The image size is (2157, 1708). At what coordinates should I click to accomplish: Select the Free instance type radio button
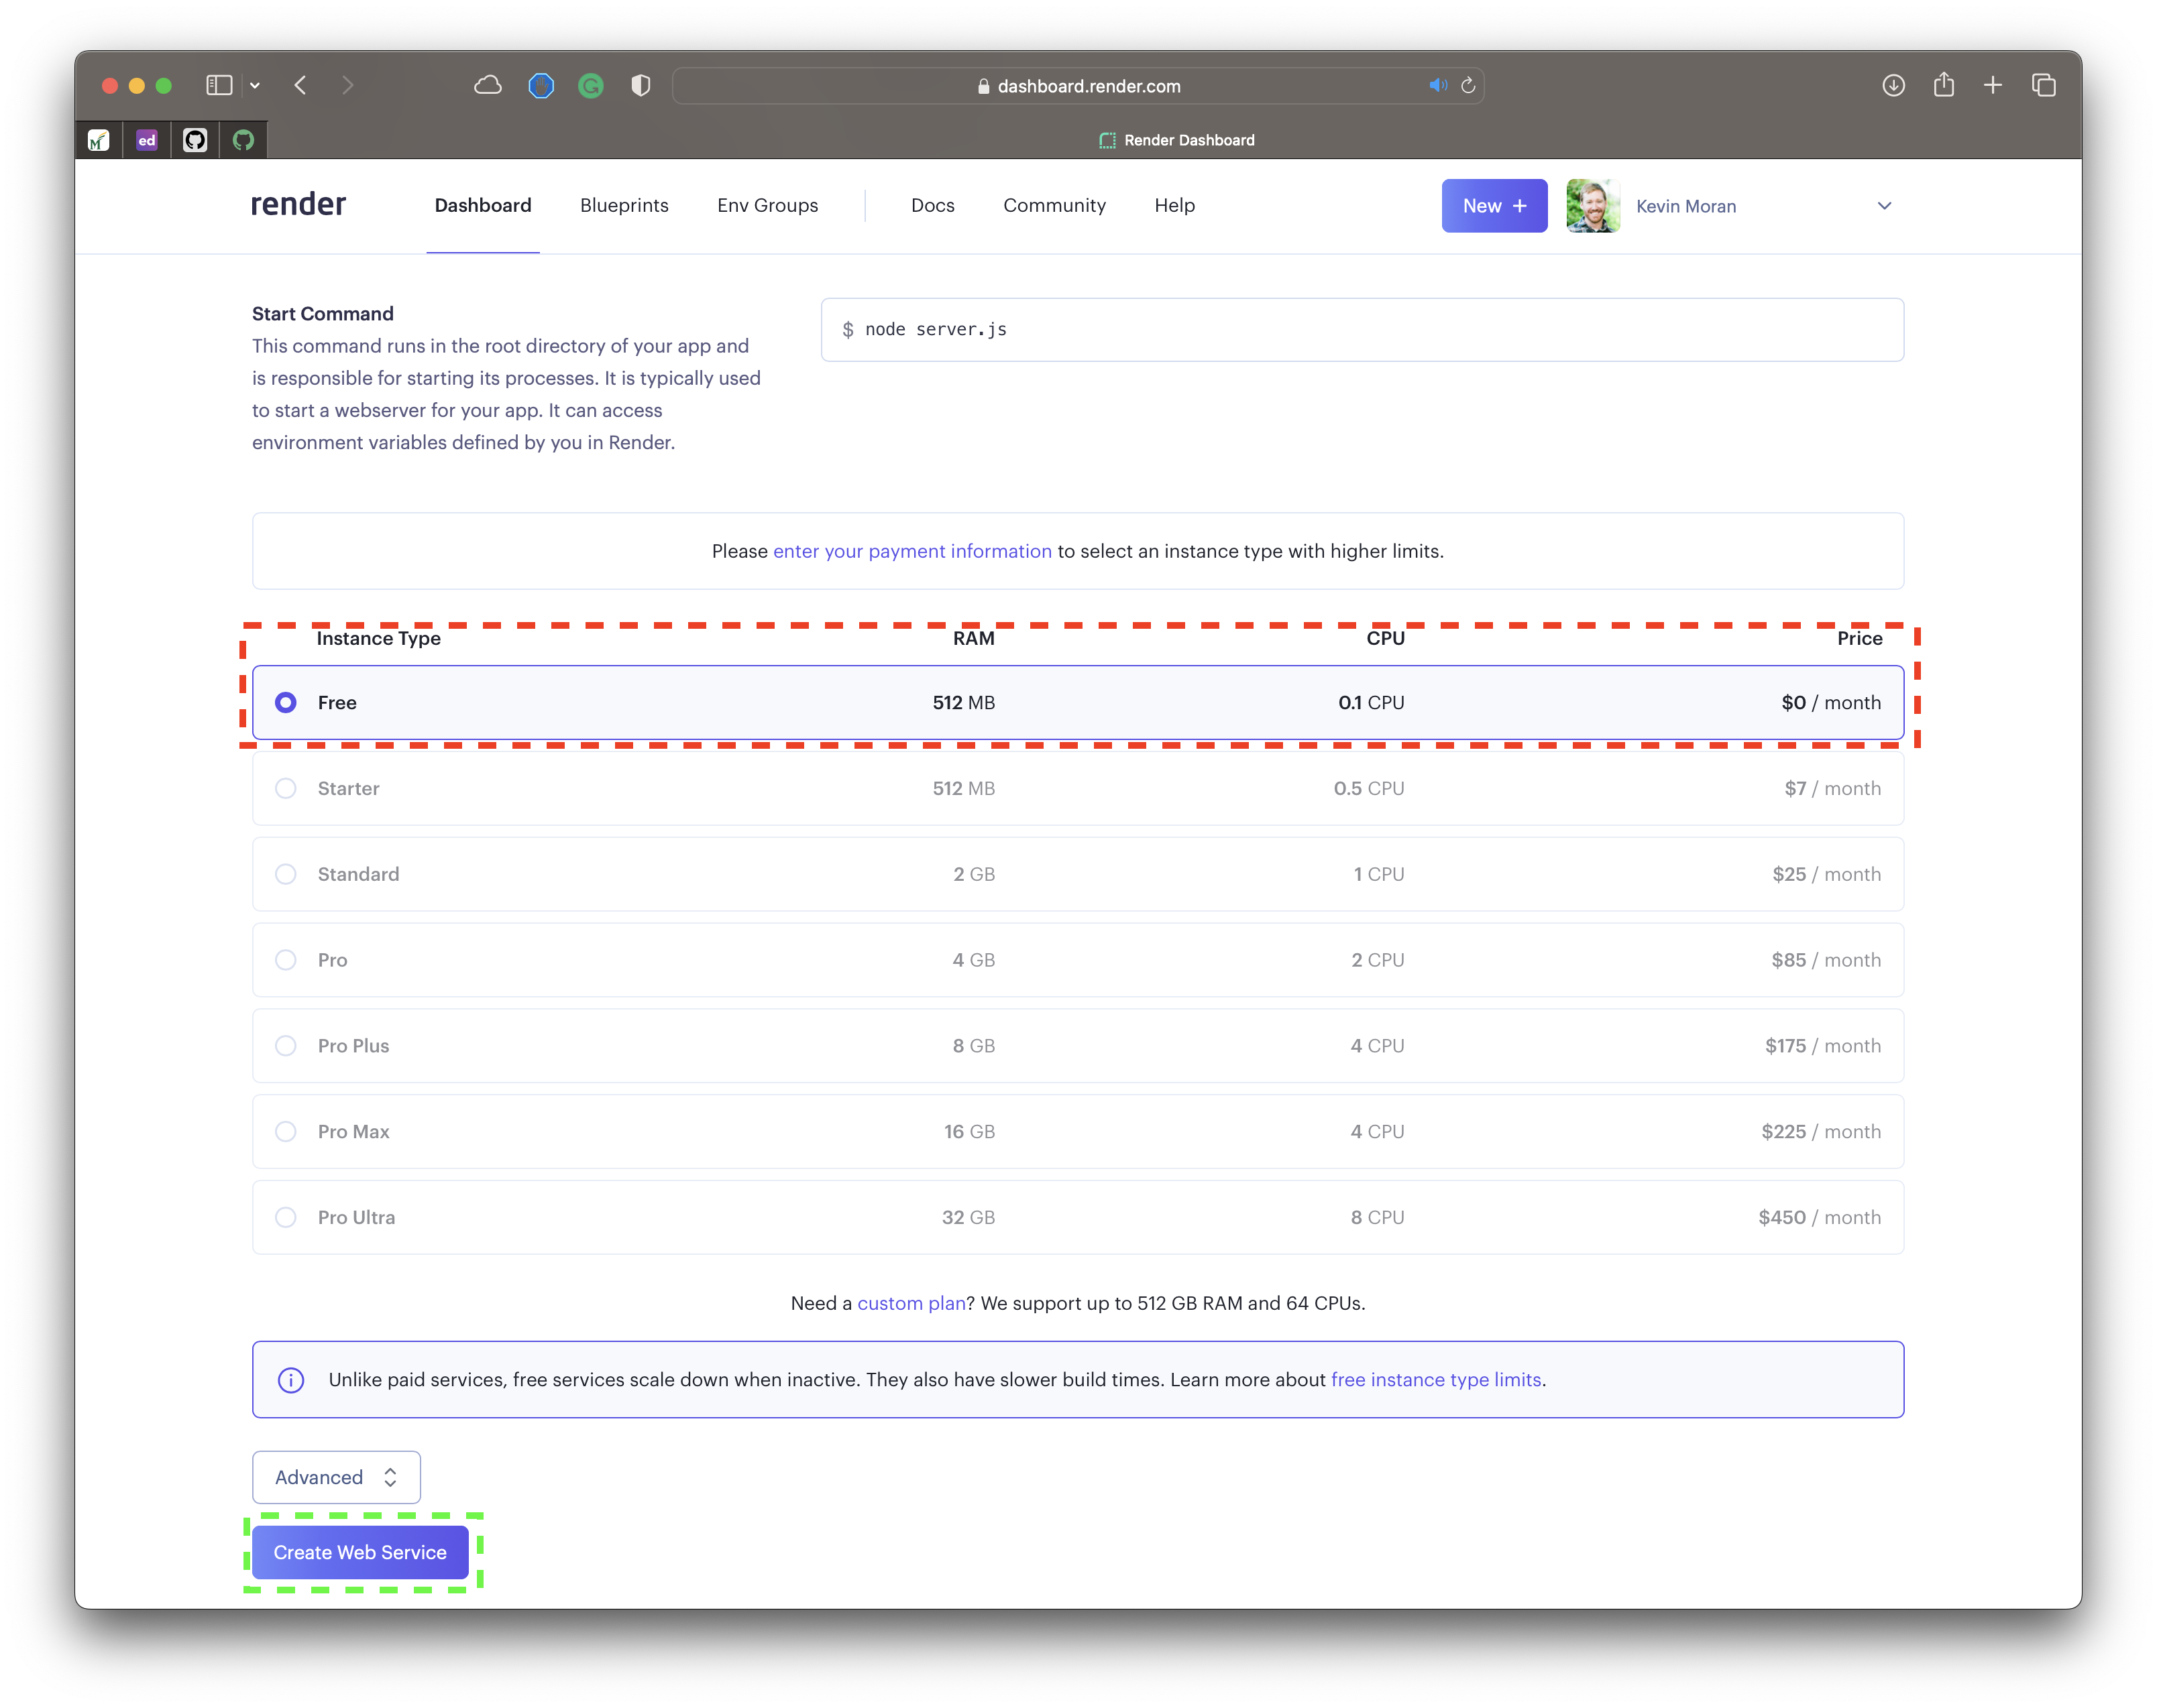pos(286,703)
